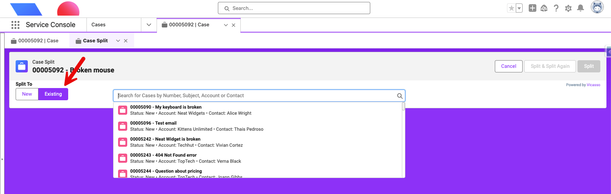The width and height of the screenshot is (611, 194).
Task: Click the Split & Split Again button
Action: point(550,66)
